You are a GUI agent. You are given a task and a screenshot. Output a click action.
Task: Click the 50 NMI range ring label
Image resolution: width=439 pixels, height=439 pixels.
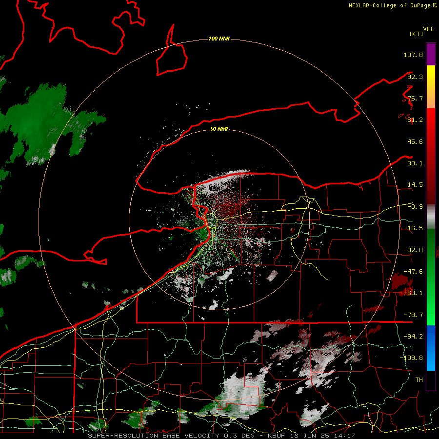click(x=219, y=129)
